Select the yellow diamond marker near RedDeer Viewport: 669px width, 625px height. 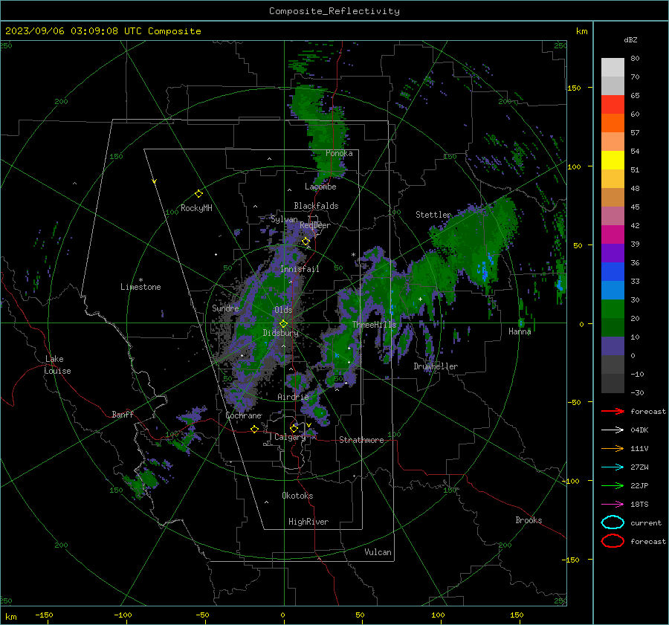tap(306, 242)
